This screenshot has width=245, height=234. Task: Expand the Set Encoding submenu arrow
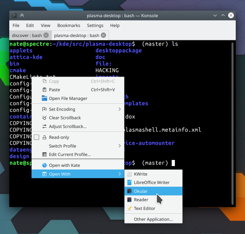(x=120, y=109)
